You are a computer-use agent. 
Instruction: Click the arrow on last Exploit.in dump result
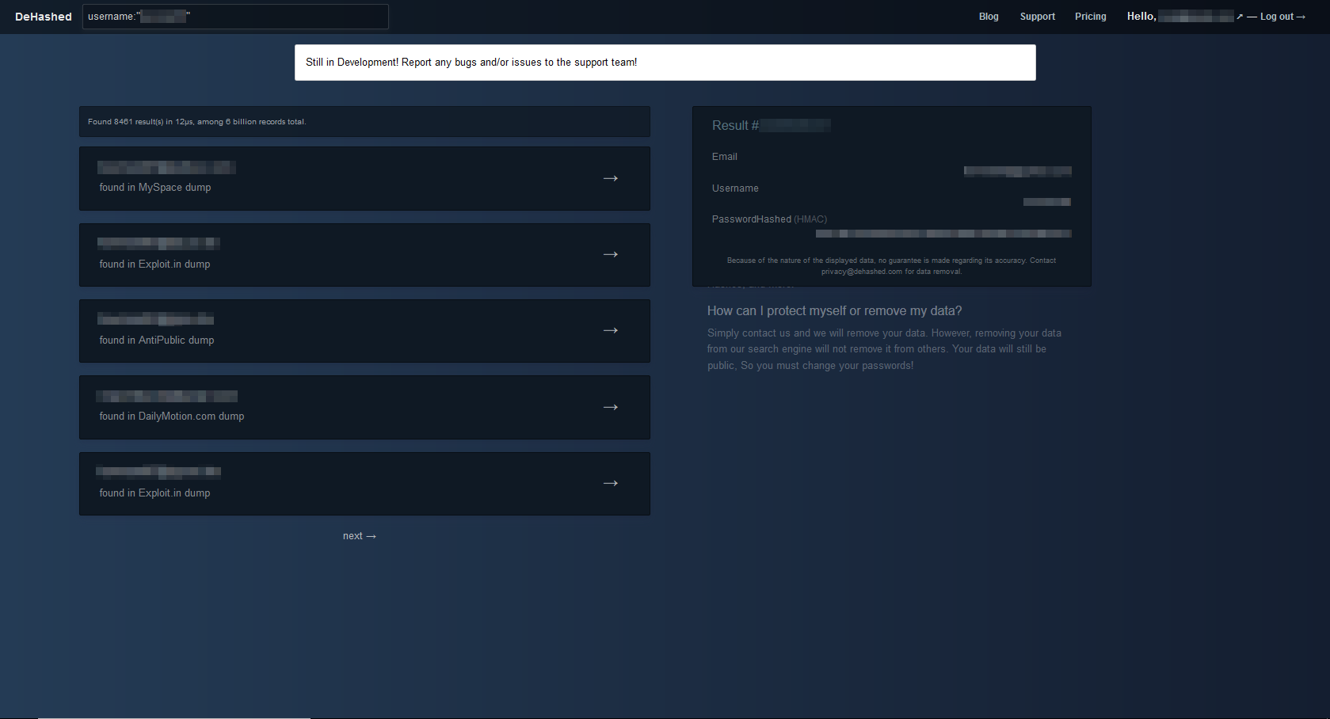point(610,483)
